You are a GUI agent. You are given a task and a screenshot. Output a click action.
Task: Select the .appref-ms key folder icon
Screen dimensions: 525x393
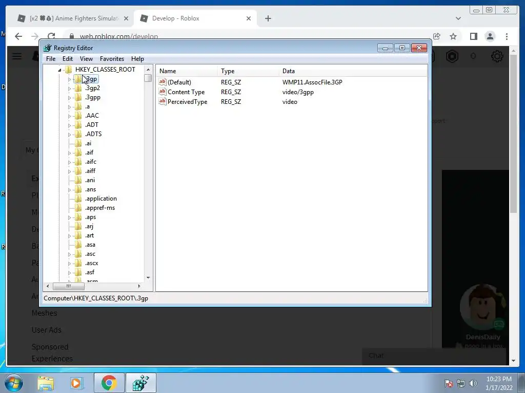tap(78, 208)
